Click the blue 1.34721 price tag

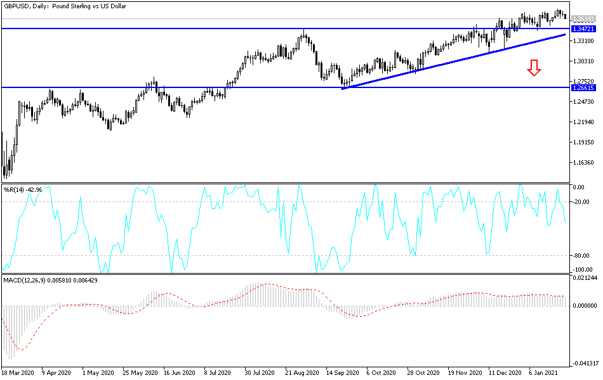click(583, 28)
